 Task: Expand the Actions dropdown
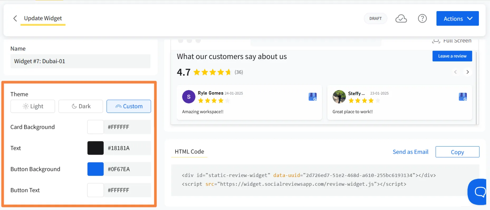[x=457, y=18]
